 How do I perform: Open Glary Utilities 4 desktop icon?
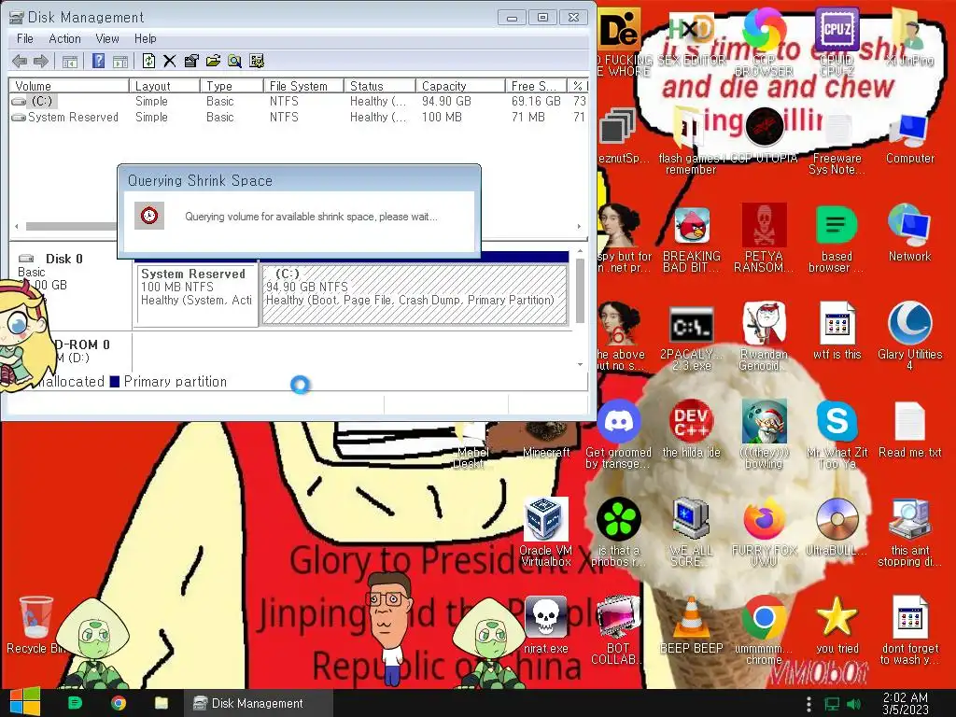(x=909, y=336)
